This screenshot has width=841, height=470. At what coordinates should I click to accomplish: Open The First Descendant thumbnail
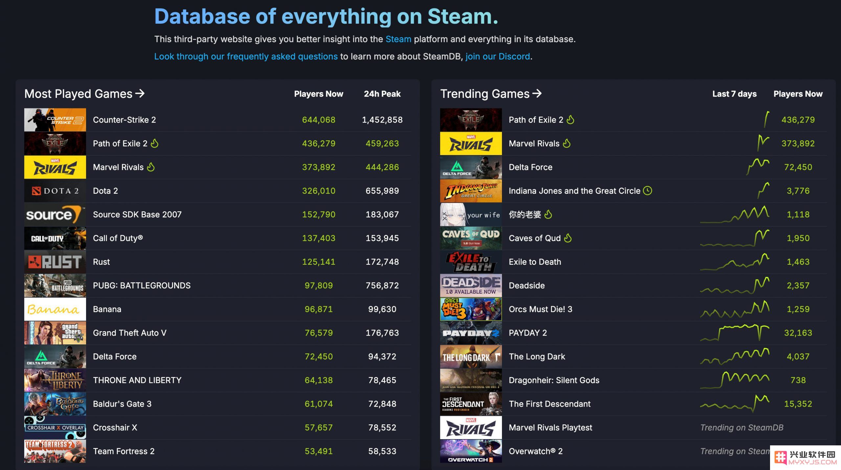coord(471,404)
